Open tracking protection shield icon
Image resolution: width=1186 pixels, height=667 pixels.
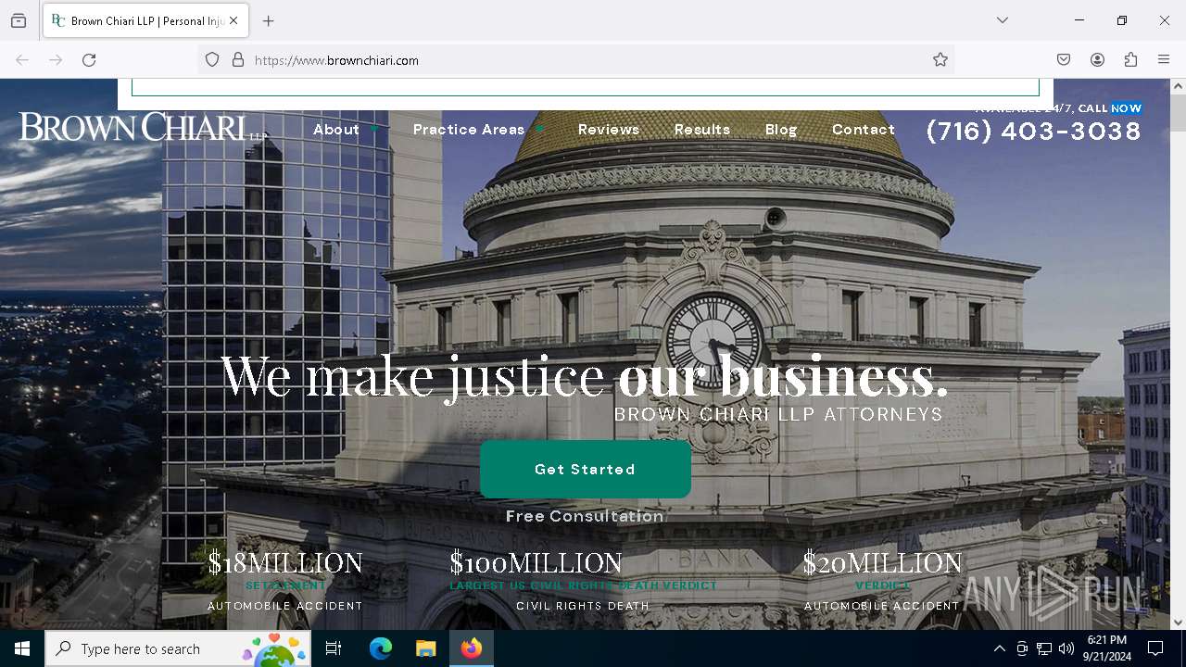click(x=212, y=59)
